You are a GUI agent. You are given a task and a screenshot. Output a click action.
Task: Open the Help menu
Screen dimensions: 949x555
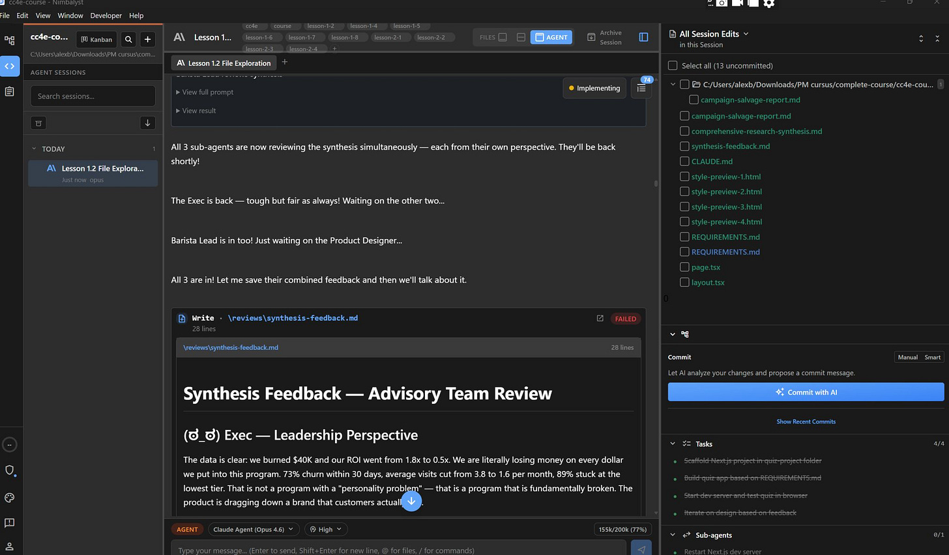coord(136,15)
